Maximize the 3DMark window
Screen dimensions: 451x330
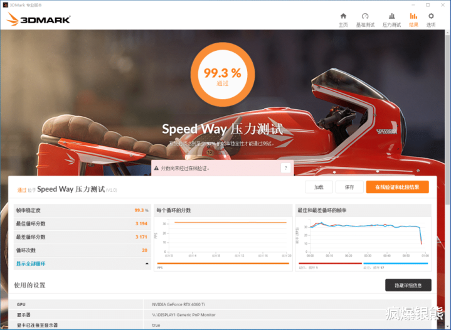[x=428, y=5]
